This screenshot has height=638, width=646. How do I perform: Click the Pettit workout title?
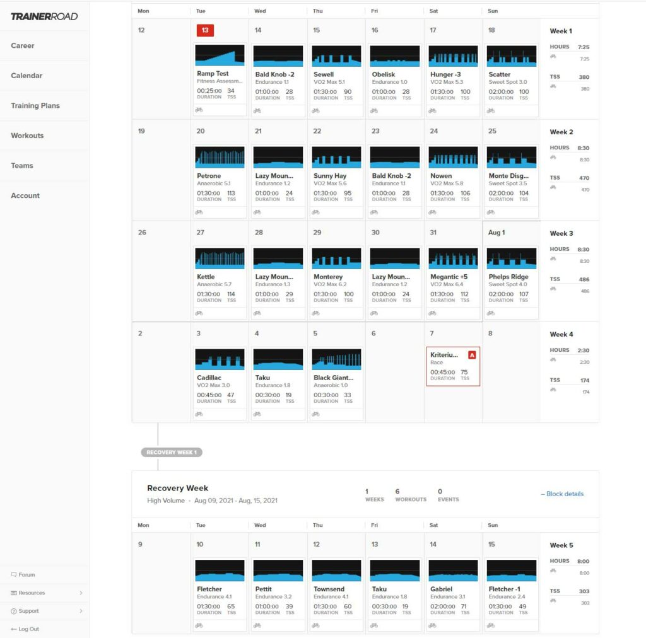[263, 589]
